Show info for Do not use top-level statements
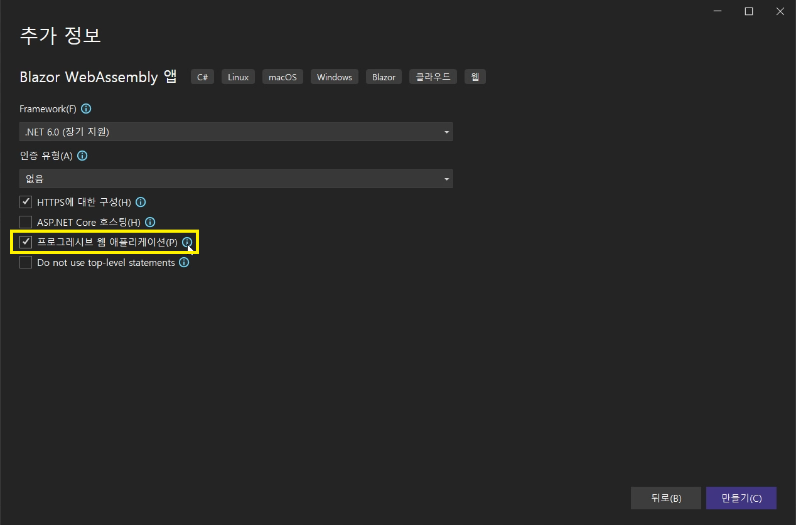 (184, 263)
